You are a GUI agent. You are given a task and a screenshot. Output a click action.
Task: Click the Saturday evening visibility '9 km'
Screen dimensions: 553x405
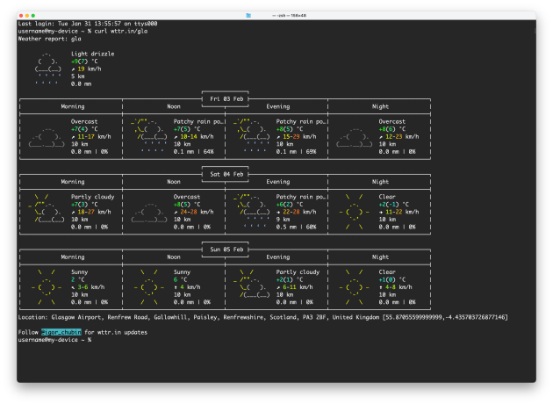(x=283, y=220)
